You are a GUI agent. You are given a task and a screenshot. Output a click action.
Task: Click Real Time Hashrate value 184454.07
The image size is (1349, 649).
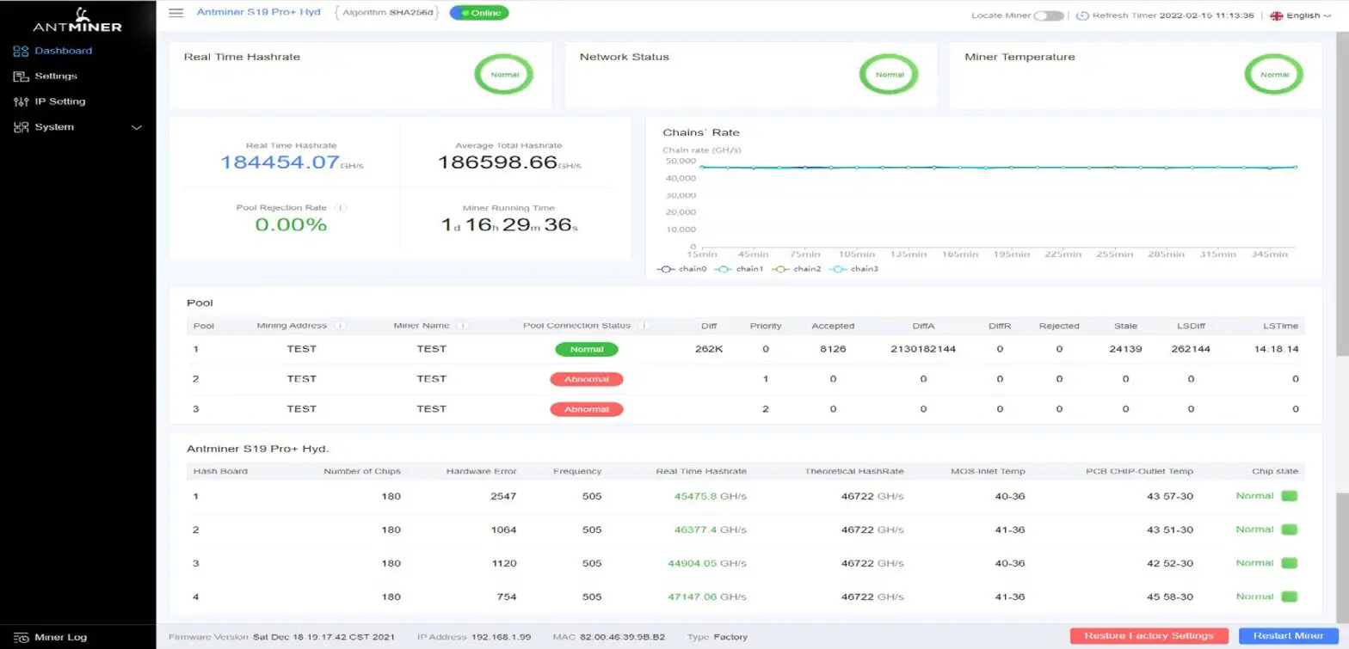(280, 162)
